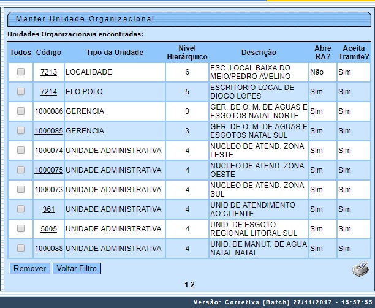This screenshot has height=308, width=375.
Task: Click the Nível Hierárquico column header
Action: coord(187,53)
